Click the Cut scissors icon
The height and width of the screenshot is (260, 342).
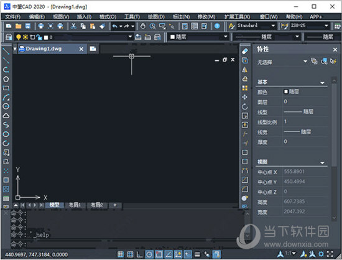click(x=73, y=26)
